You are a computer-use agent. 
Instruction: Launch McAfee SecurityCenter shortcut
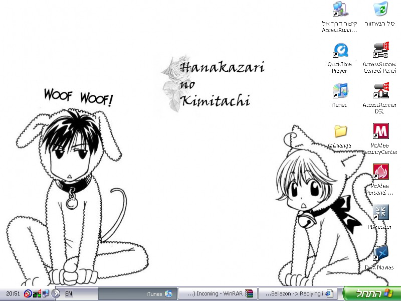point(380,132)
